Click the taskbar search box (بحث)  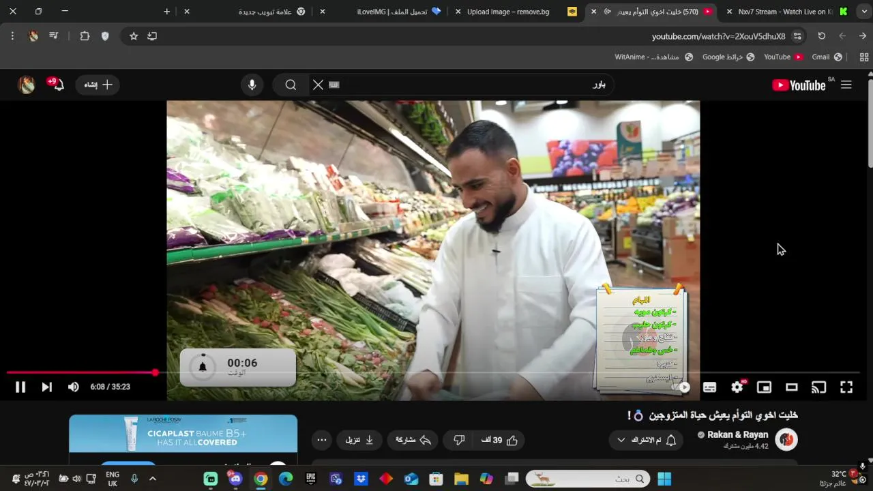589,479
